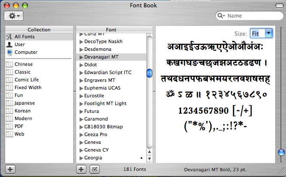Click the toolbar toggle pill button
286x177 pixels.
pyautogui.click(x=279, y=6)
